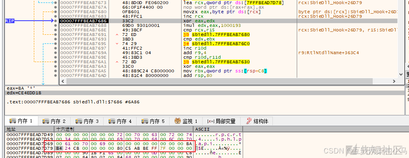Click disassembly vertical scrollbar down arrow
The image size is (409, 158).
pos(401,75)
